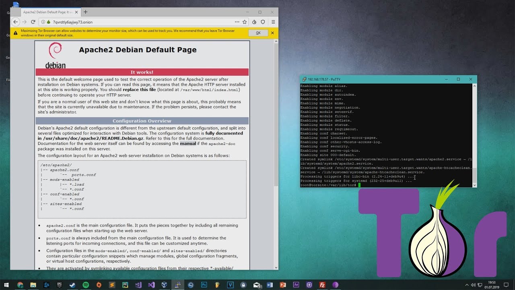515x290 pixels.
Task: Open a new browser tab
Action: pyautogui.click(x=86, y=12)
